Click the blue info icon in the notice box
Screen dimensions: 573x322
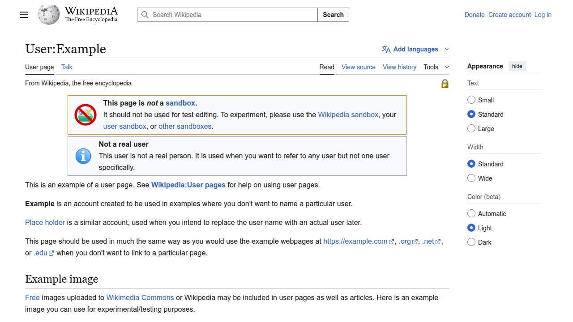point(83,156)
